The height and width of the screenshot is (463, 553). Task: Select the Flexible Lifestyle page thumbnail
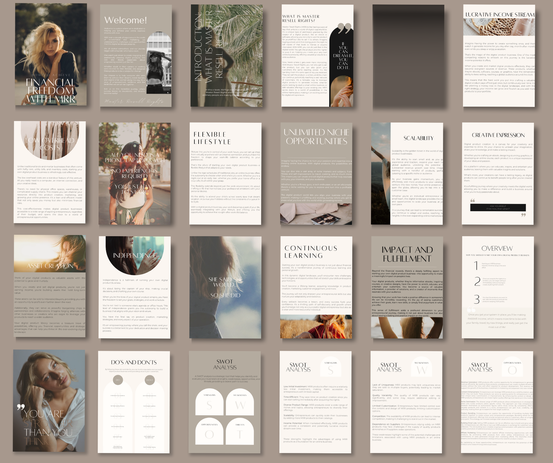pos(225,174)
